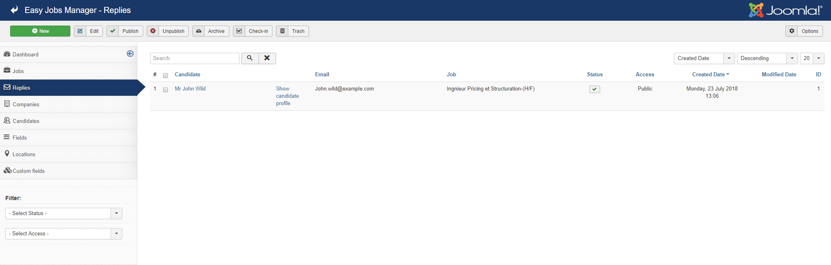The width and height of the screenshot is (831, 265).
Task: Click Show candidate profile link
Action: (287, 96)
